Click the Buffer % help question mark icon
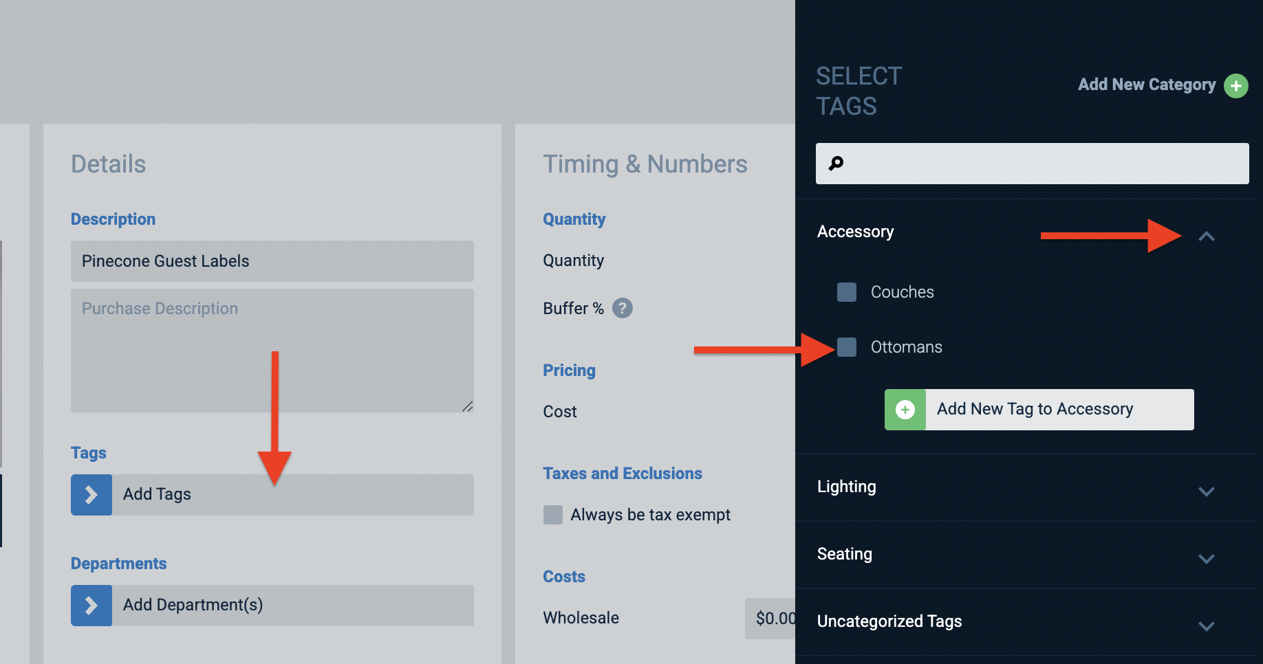 point(623,308)
